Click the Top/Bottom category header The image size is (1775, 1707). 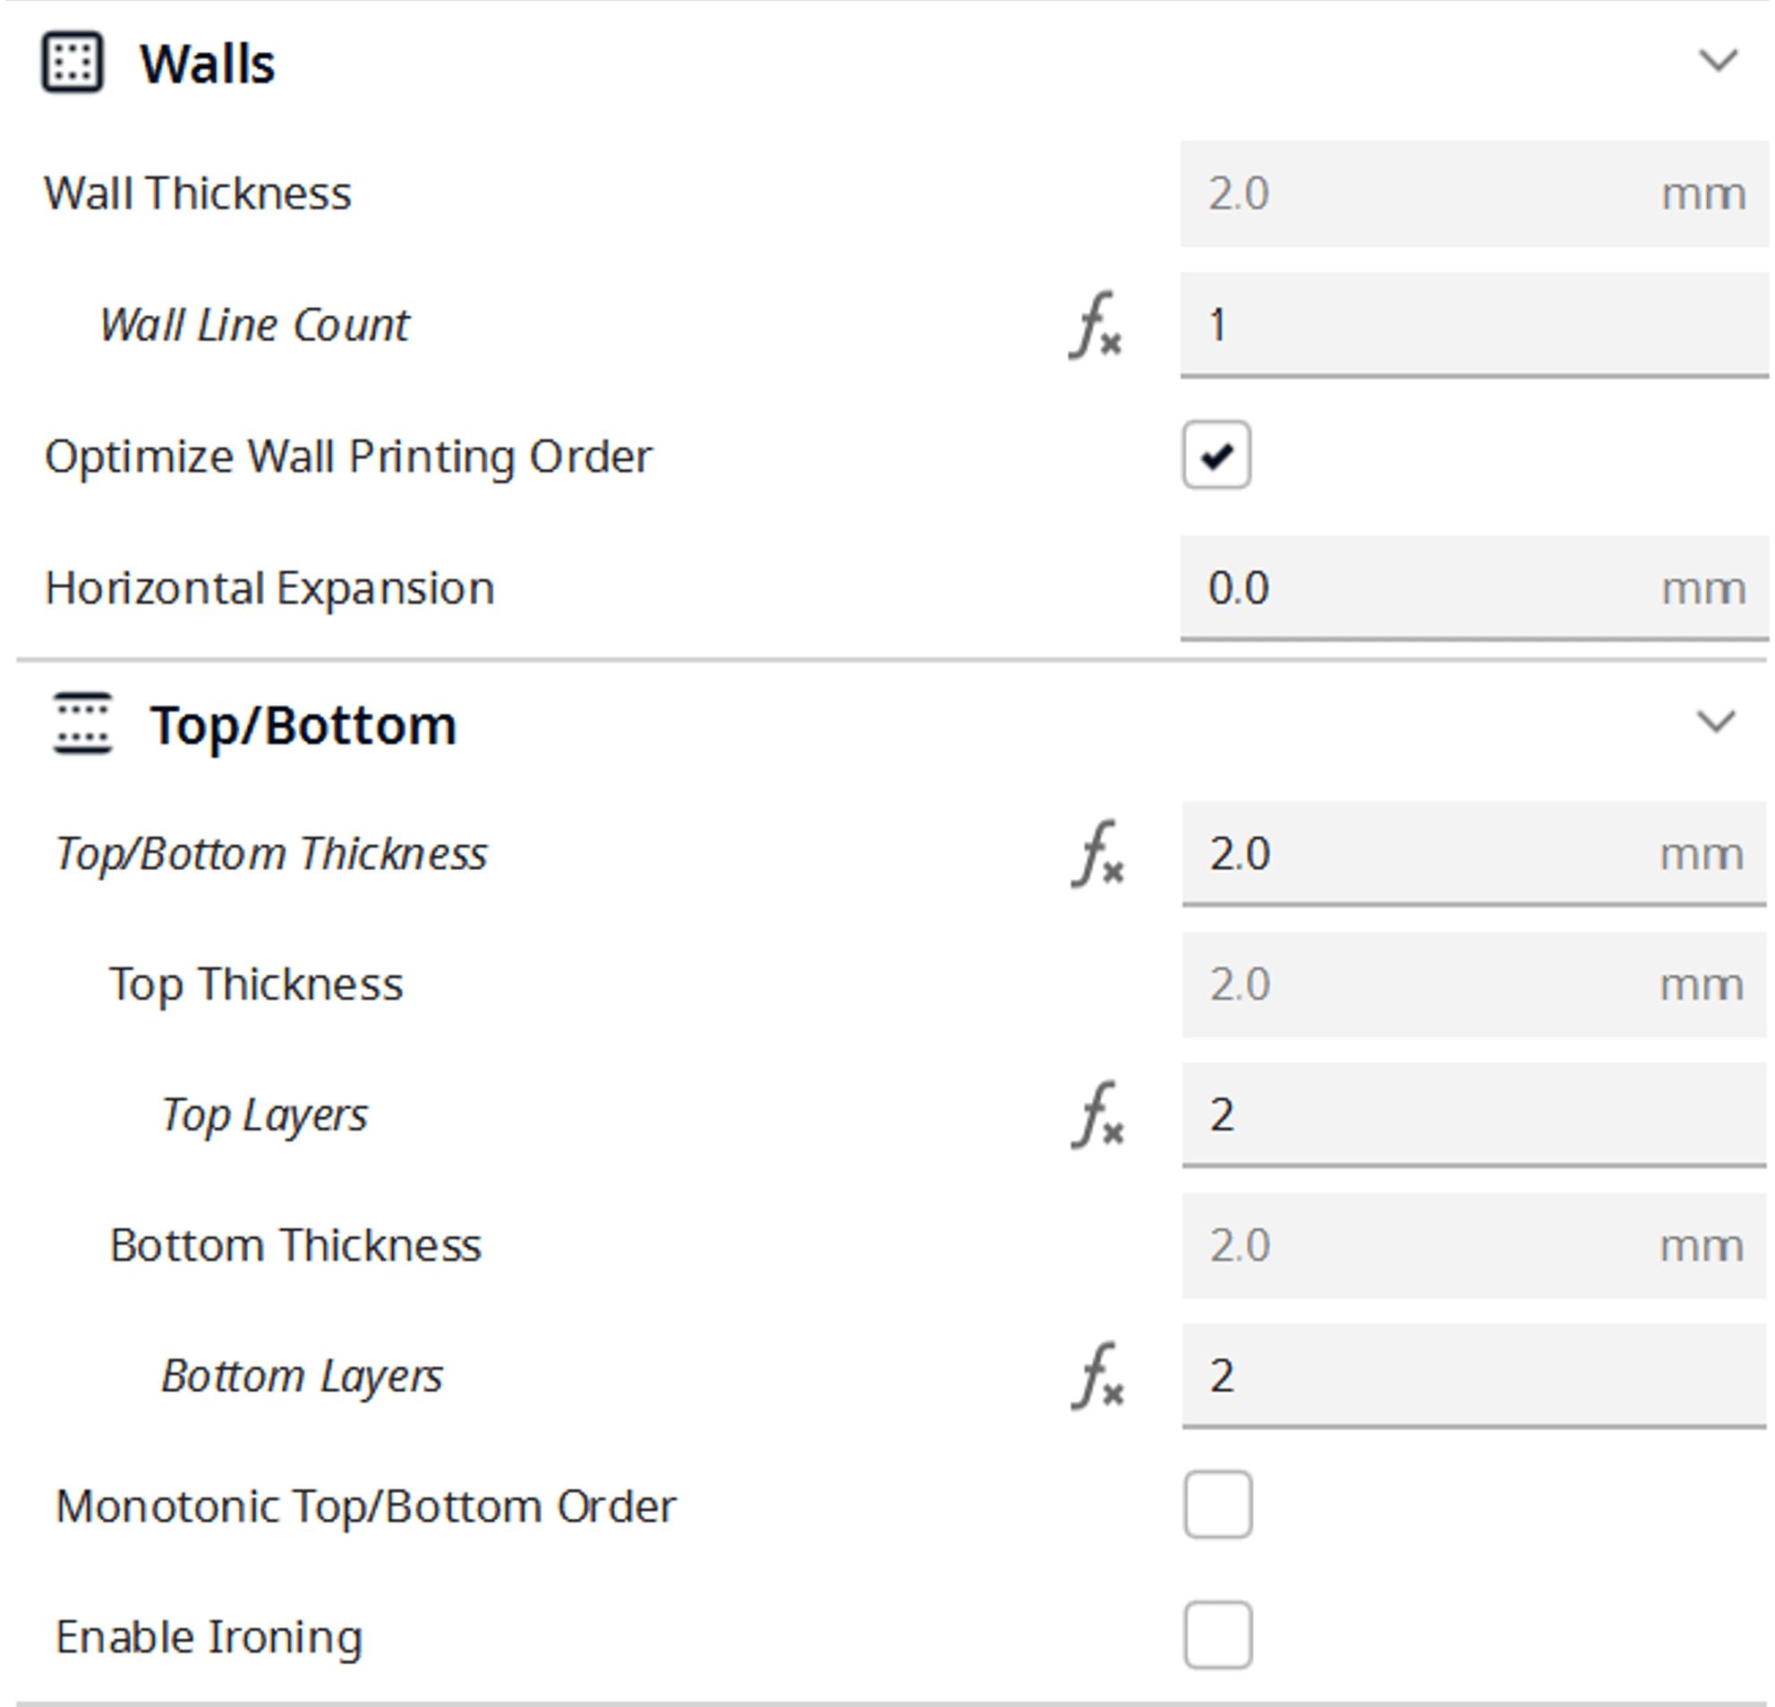(x=303, y=725)
